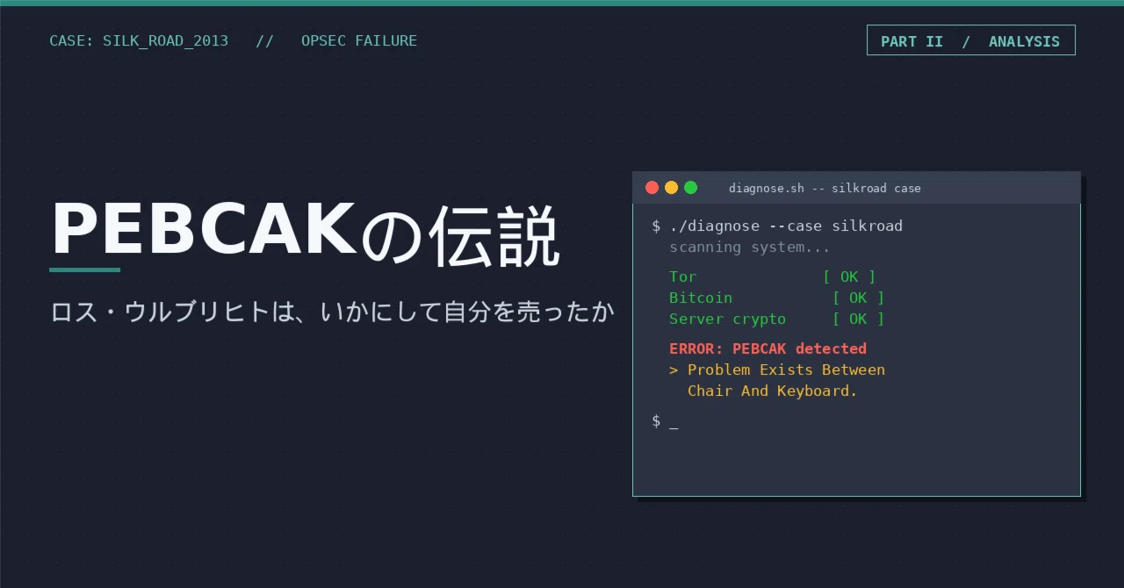
Task: Click the green maximize dot in terminal window
Action: click(690, 187)
